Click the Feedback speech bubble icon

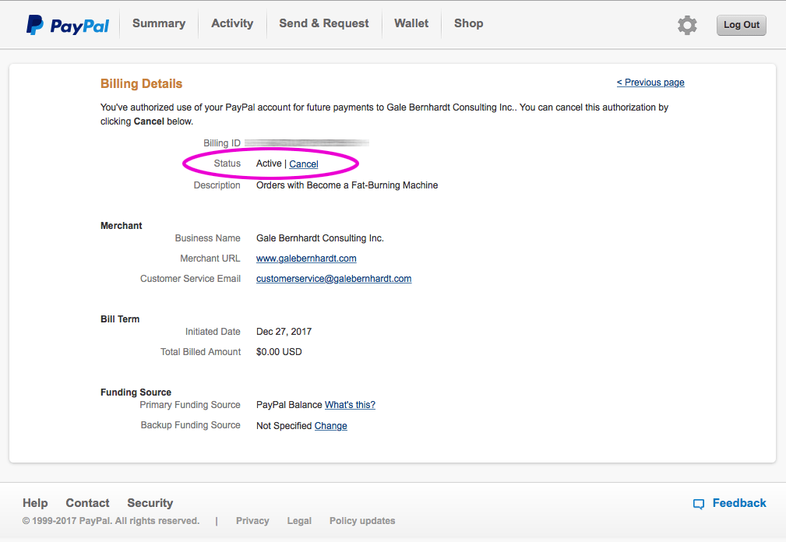pos(698,504)
